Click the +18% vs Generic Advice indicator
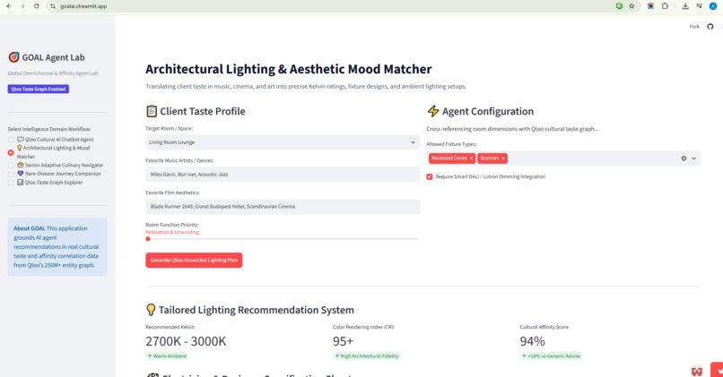The image size is (723, 377). pyautogui.click(x=551, y=356)
